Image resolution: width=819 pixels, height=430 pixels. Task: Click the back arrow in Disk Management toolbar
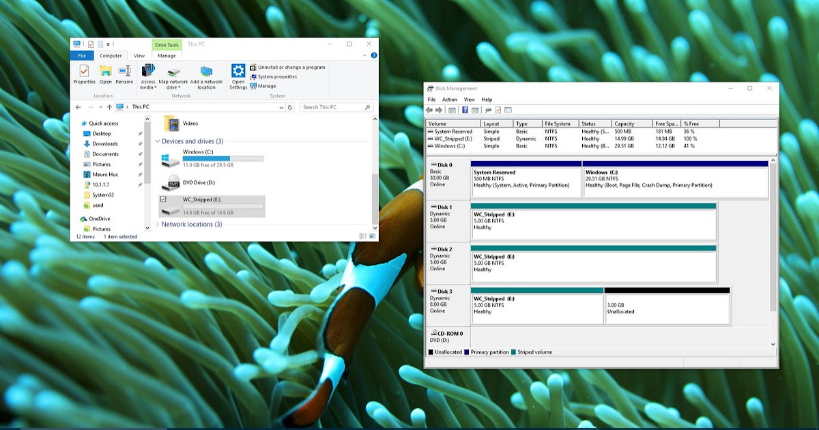pyautogui.click(x=429, y=110)
